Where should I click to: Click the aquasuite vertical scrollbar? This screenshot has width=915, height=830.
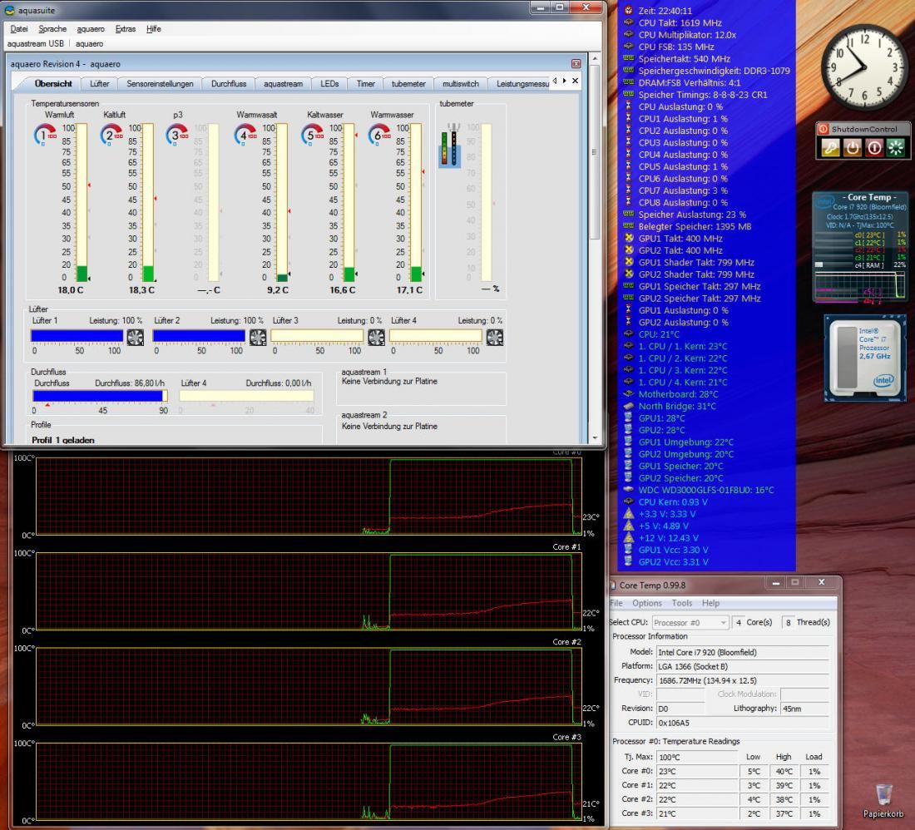click(595, 248)
